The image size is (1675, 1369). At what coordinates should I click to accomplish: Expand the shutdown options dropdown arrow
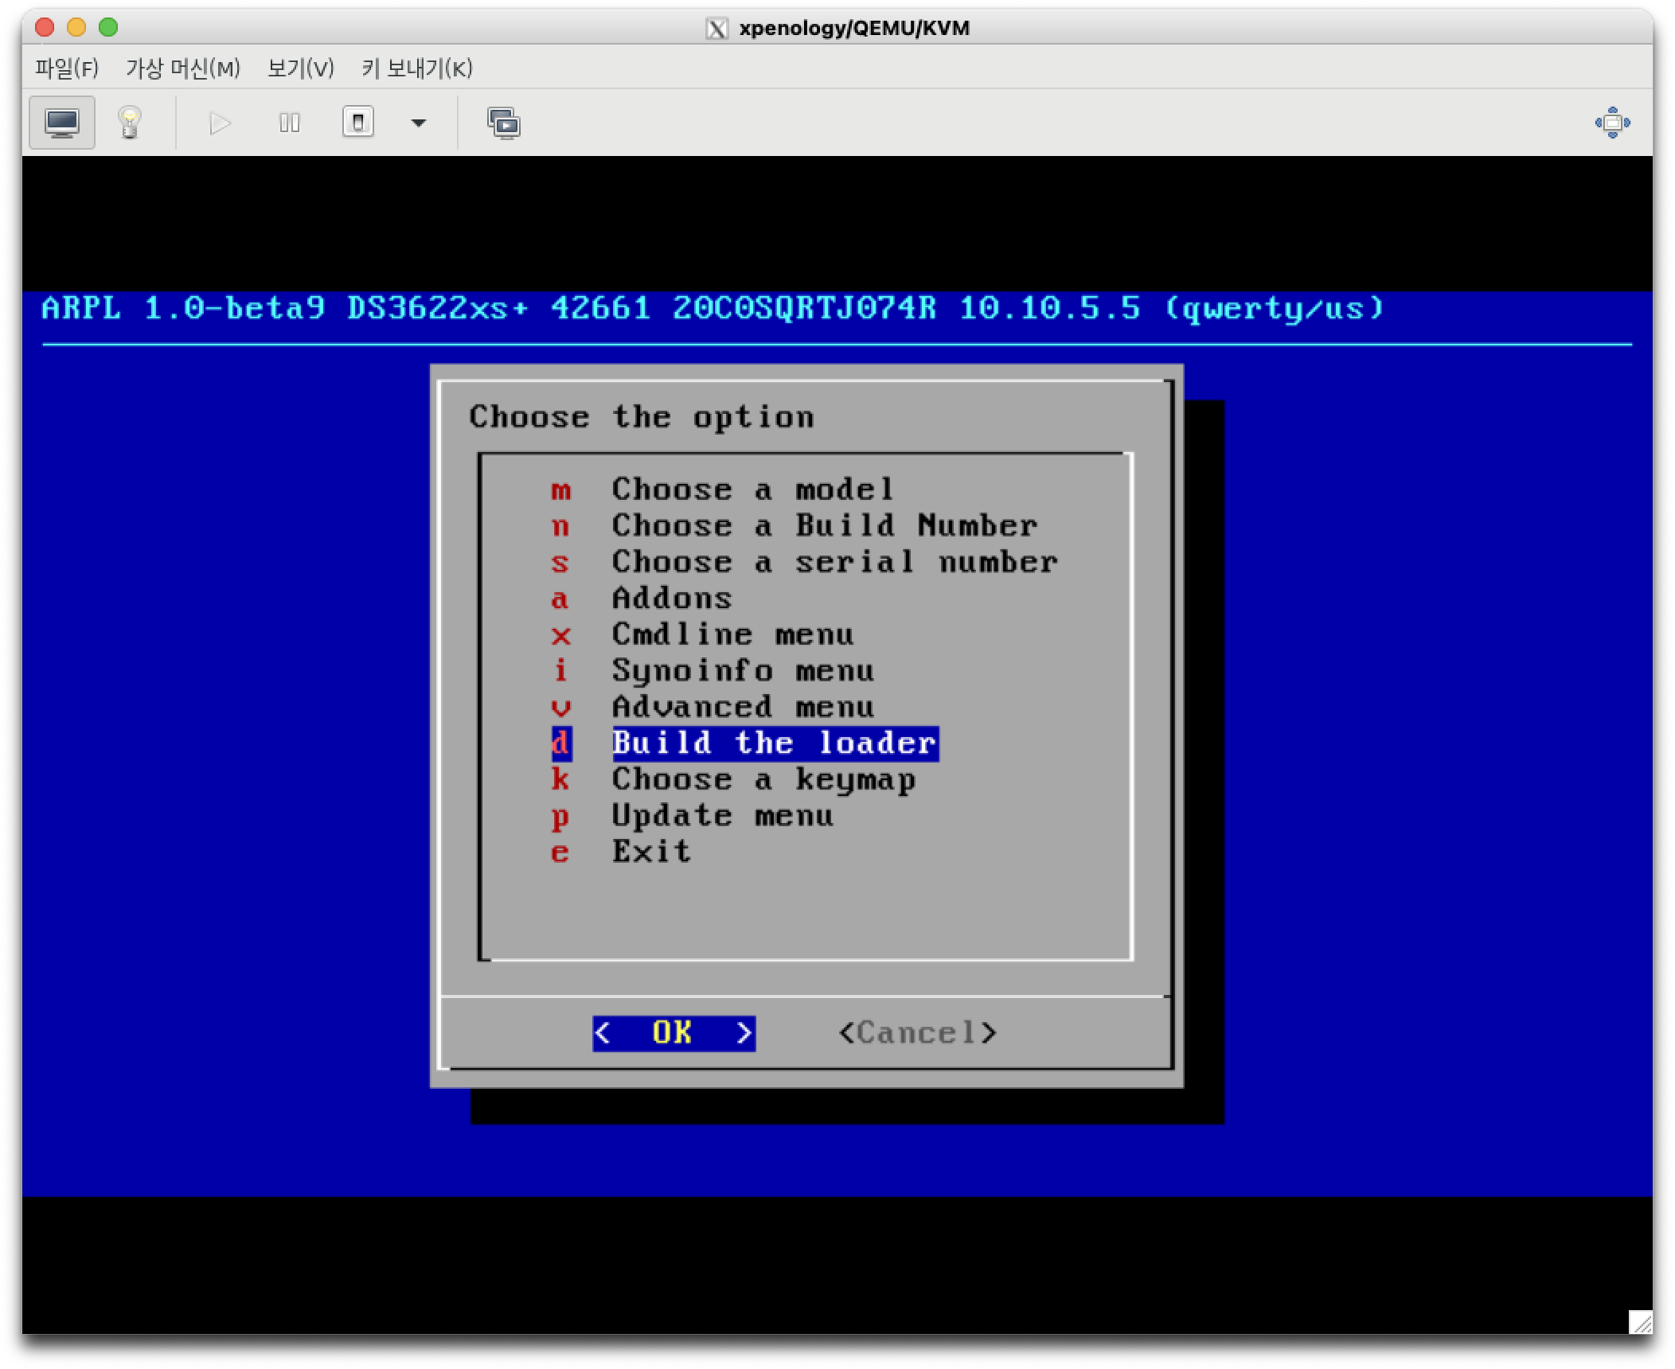[418, 123]
